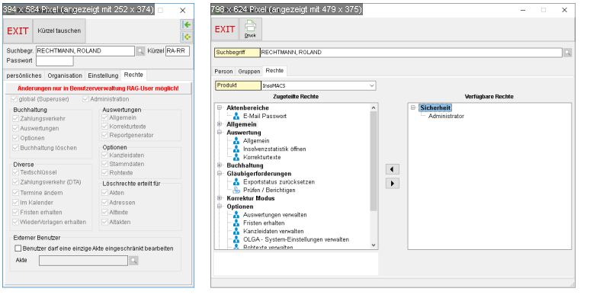This screenshot has height=298, width=603.
Task: Click EXIT in the left user window
Action: point(18,30)
